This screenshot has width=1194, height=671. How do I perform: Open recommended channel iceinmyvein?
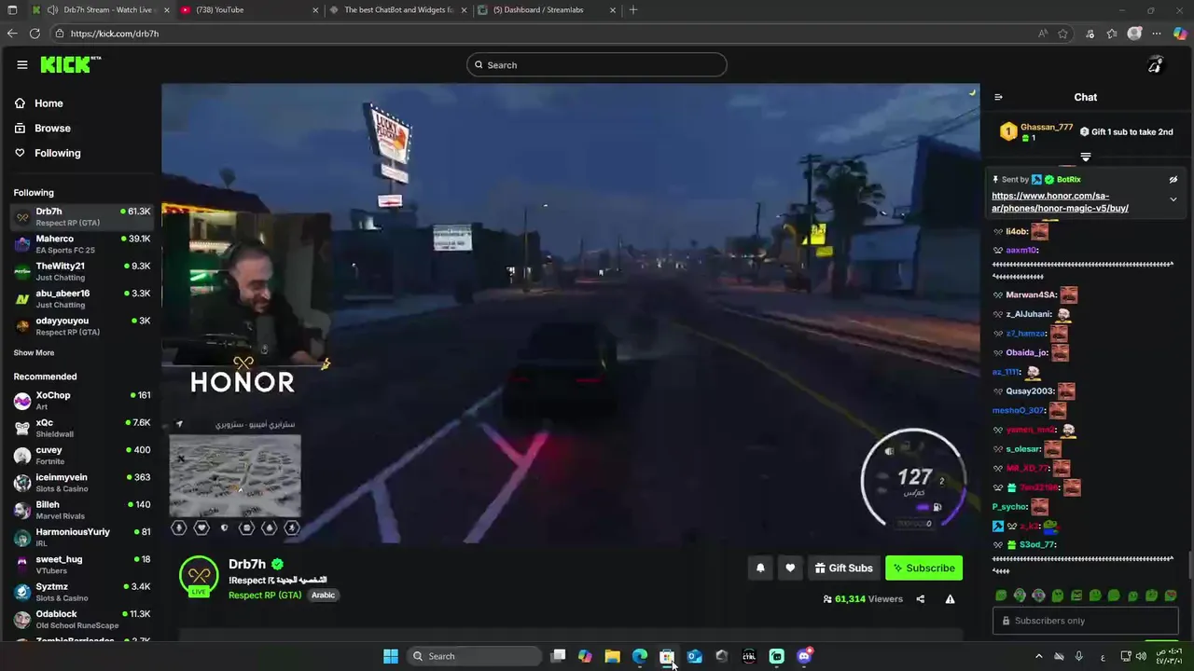click(82, 483)
